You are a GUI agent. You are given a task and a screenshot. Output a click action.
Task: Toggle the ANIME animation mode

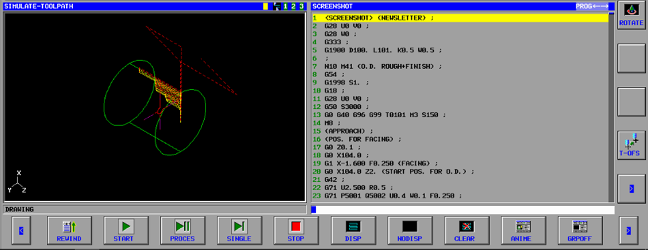click(523, 231)
